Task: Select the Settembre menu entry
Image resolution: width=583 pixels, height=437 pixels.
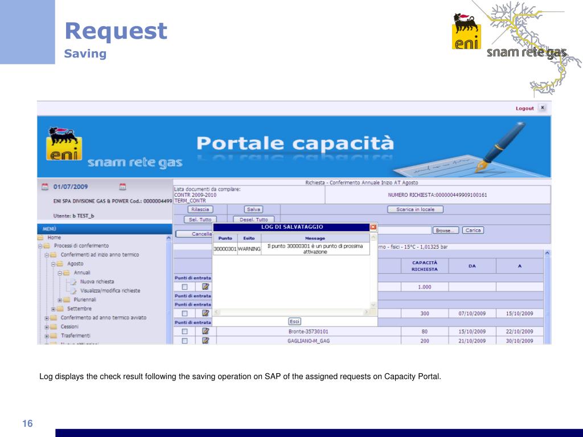Action: pyautogui.click(x=79, y=309)
